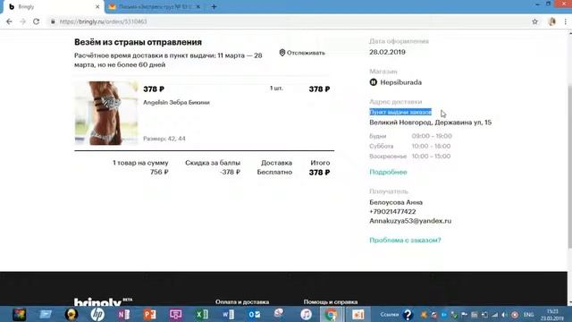Click the Hepsiburada store name
572x322 pixels.
point(401,82)
